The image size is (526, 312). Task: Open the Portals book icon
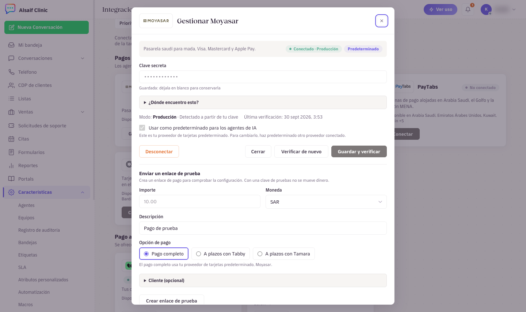pyautogui.click(x=11, y=179)
